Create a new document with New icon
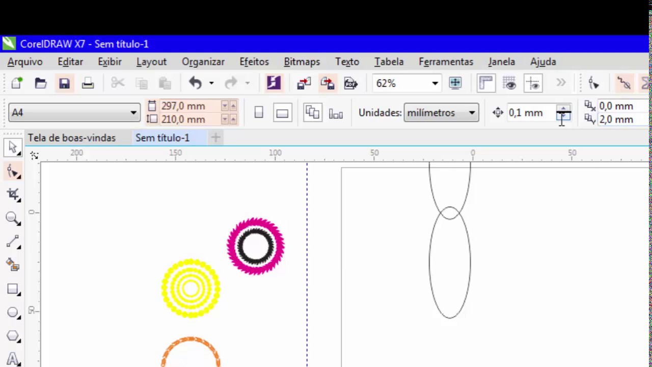This screenshot has width=652, height=367. [17, 83]
